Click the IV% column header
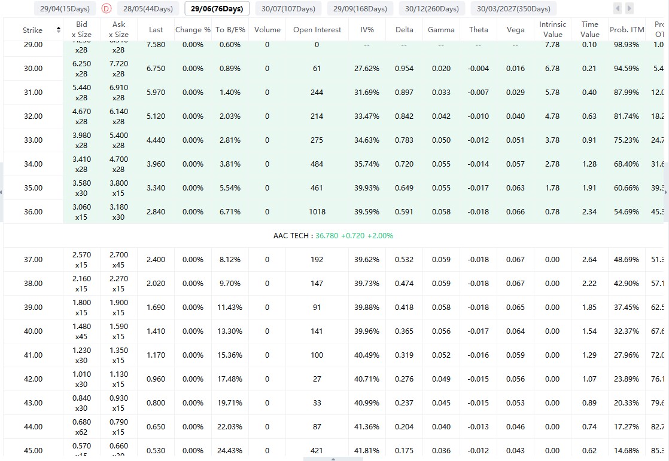The height and width of the screenshot is (461, 669). pyautogui.click(x=367, y=30)
